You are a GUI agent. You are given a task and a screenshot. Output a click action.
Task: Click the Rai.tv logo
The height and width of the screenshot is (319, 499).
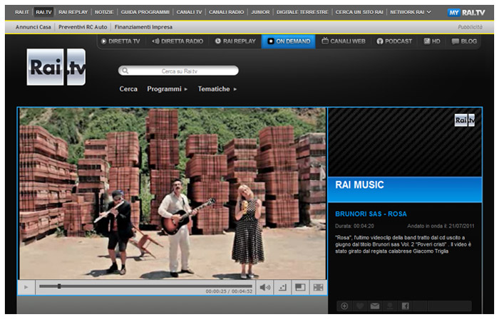(x=56, y=67)
